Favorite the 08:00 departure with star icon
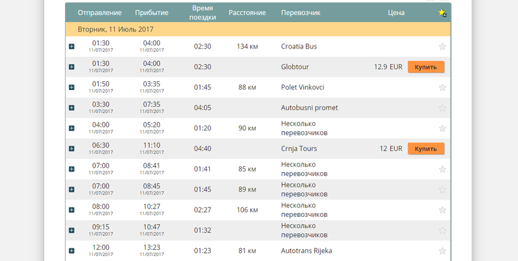Screen dimensions: 518x261 point(442,210)
